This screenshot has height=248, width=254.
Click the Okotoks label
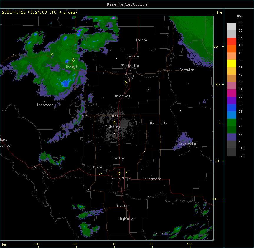(121, 206)
